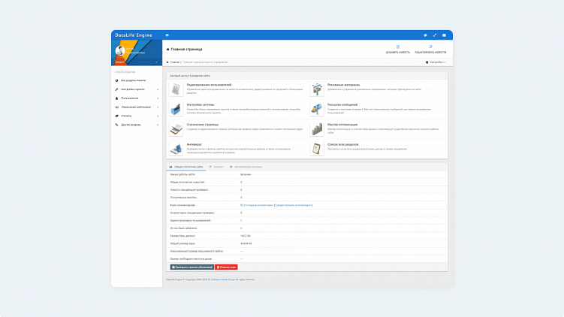Open Статические страницы title link

tap(203, 125)
